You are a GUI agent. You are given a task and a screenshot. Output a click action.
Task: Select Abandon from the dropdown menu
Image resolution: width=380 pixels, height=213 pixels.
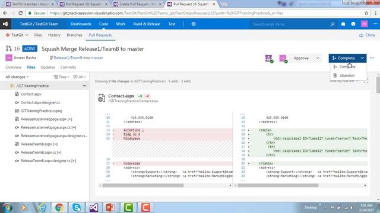(x=349, y=76)
